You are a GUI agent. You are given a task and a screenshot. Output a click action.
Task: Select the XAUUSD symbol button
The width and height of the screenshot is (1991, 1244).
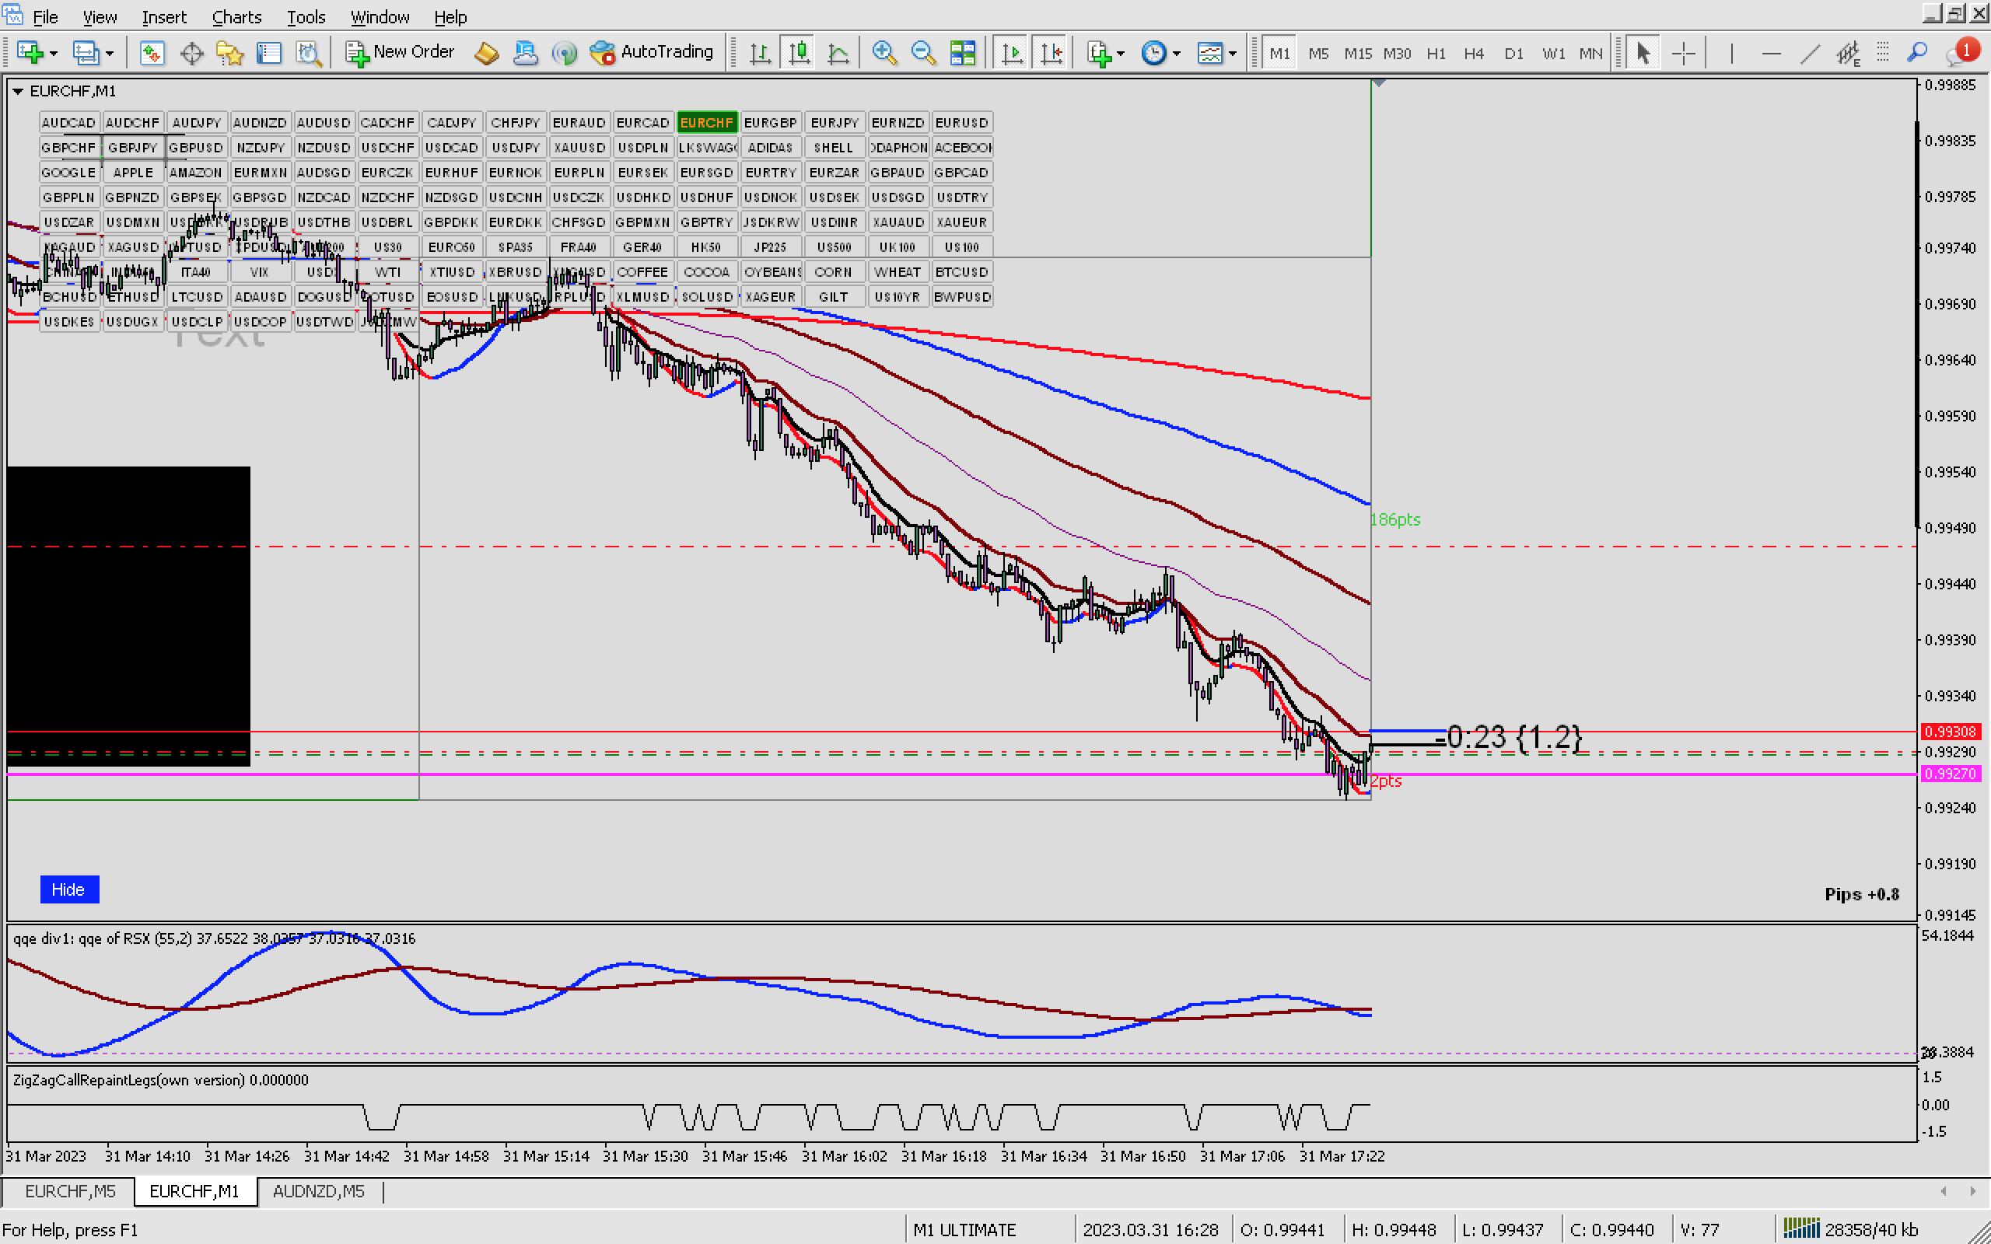point(579,147)
